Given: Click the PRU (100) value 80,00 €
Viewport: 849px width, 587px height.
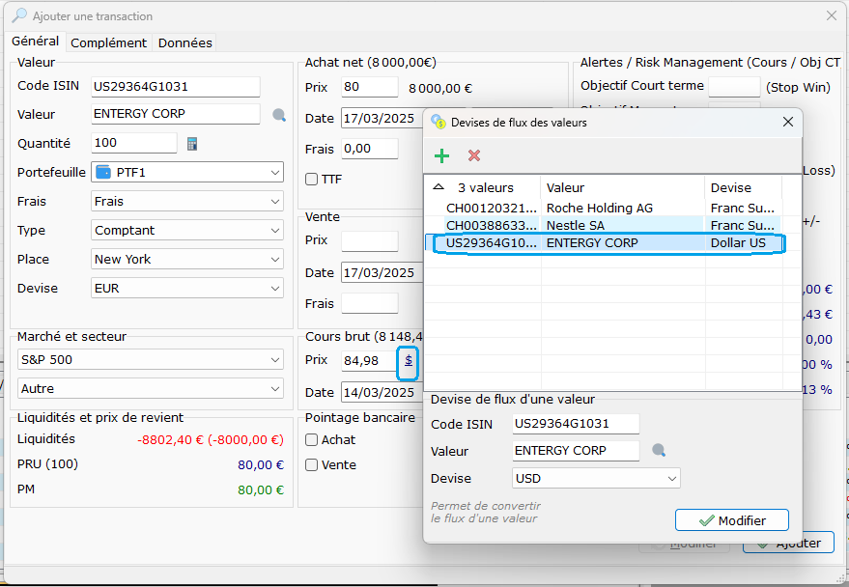Looking at the screenshot, I should [x=261, y=464].
